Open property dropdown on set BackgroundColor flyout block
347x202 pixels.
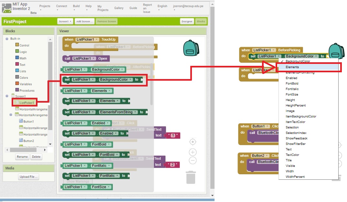click(131, 80)
